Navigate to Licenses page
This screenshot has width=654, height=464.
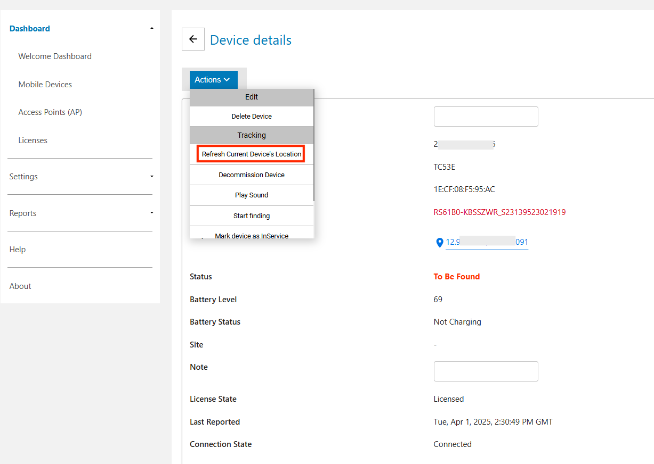pos(33,140)
